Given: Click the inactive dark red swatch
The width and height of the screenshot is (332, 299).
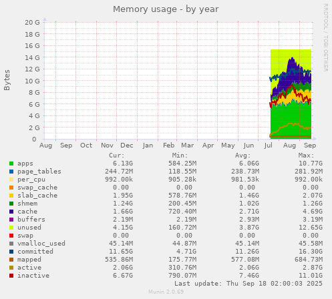Looking at the screenshot, I should click(11, 276).
